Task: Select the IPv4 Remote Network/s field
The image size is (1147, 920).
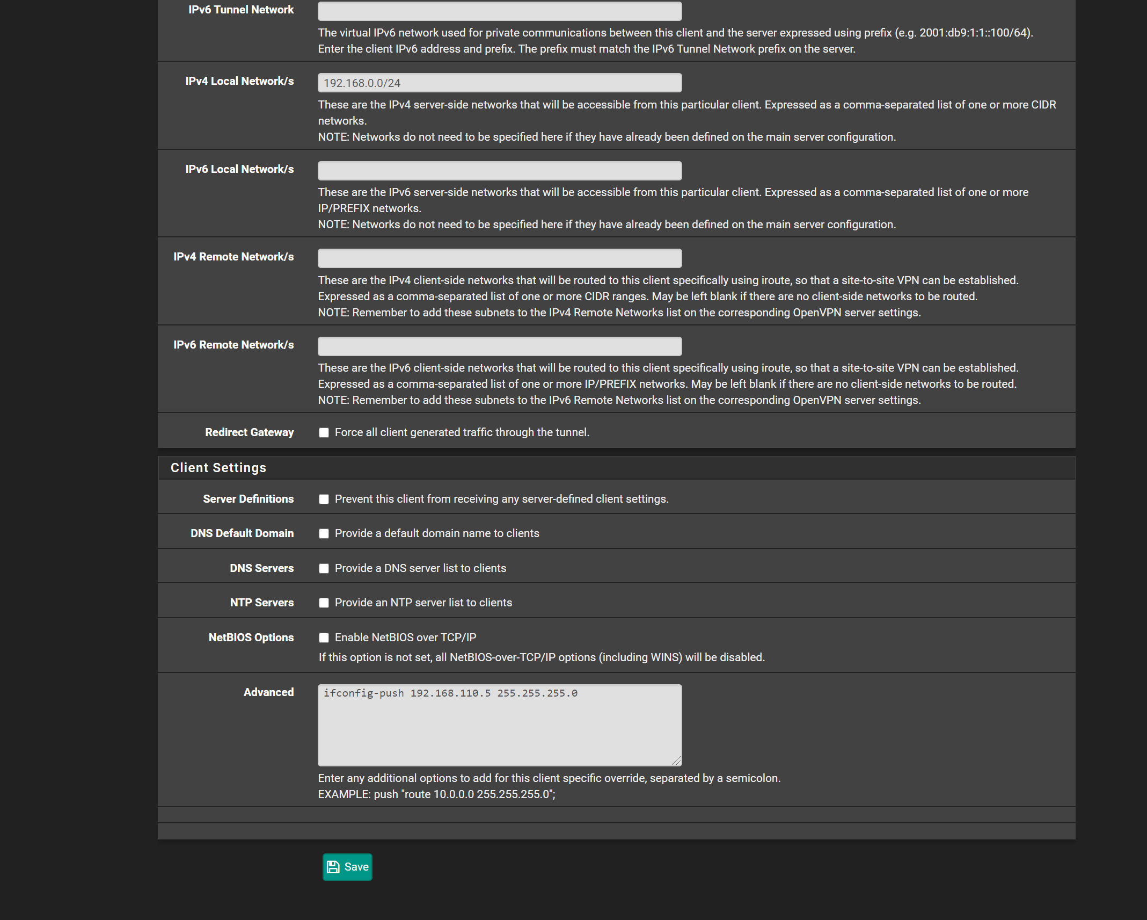Action: click(x=500, y=258)
